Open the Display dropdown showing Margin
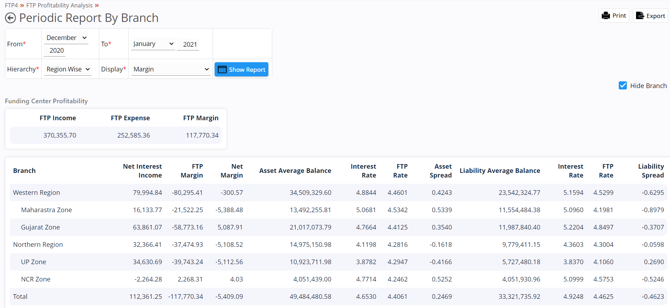The height and width of the screenshot is (308, 670). pos(171,69)
